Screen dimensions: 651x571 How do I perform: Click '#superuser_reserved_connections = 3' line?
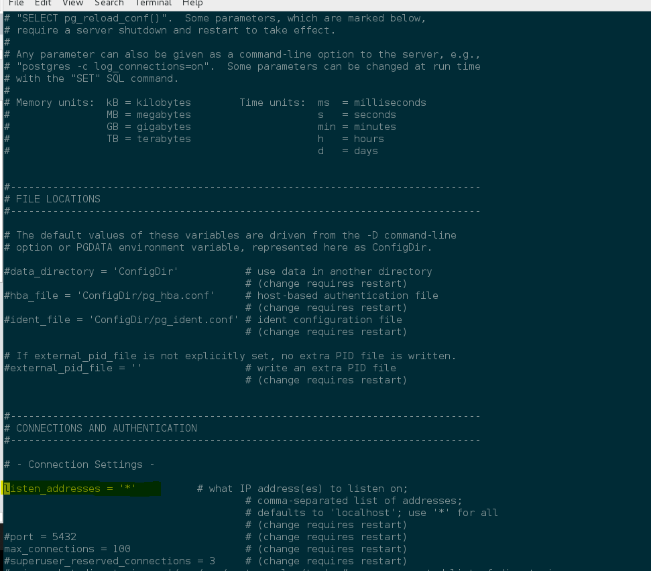point(109,561)
